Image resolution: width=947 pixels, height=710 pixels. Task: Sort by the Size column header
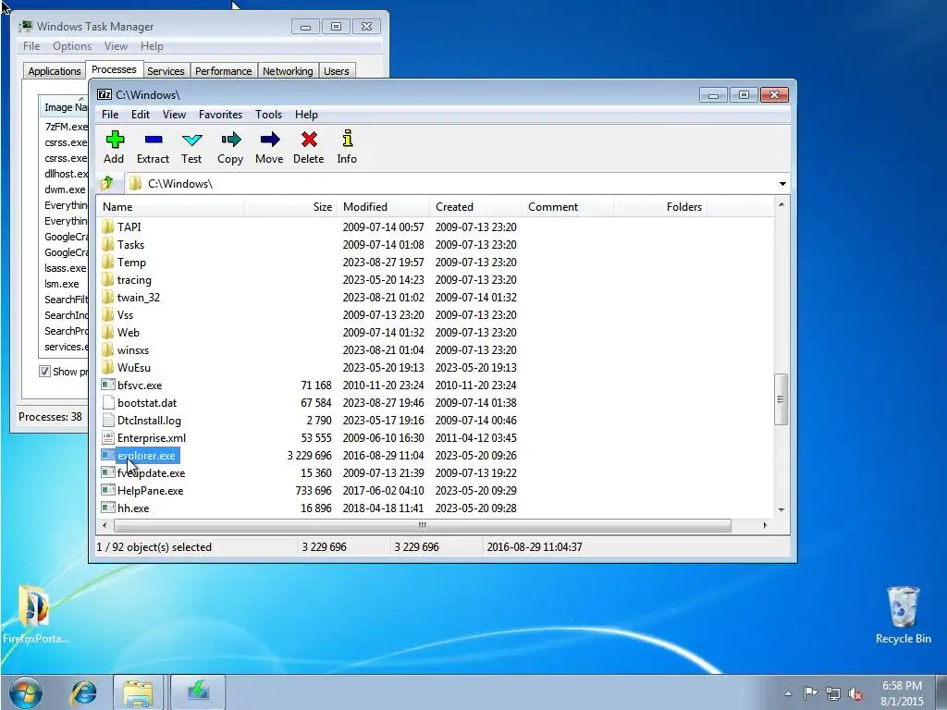290,206
